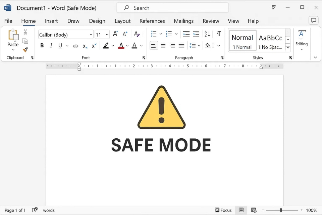The height and width of the screenshot is (215, 322).
Task: Apply the Justify alignment icon
Action: pos(181,45)
